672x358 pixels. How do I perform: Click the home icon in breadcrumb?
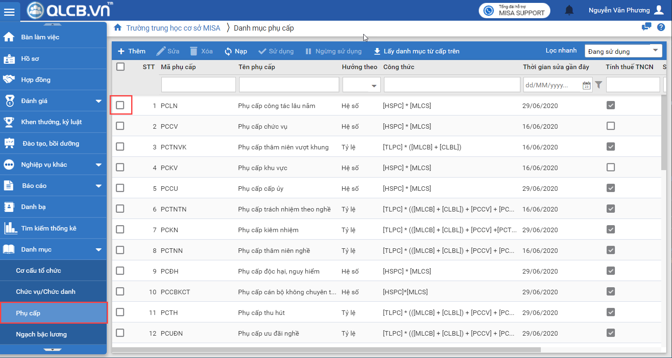coord(118,28)
